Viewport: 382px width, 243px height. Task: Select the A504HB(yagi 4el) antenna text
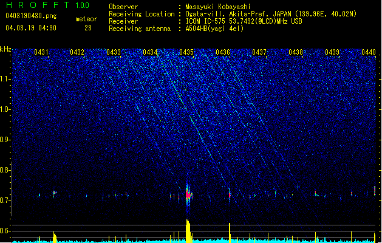point(214,29)
